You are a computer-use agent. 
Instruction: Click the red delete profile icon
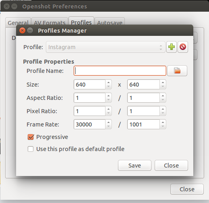tap(183, 47)
